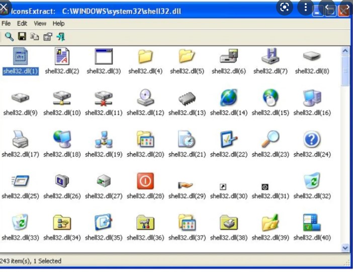Select the network drive icon shell32.dll(10)

point(62,98)
